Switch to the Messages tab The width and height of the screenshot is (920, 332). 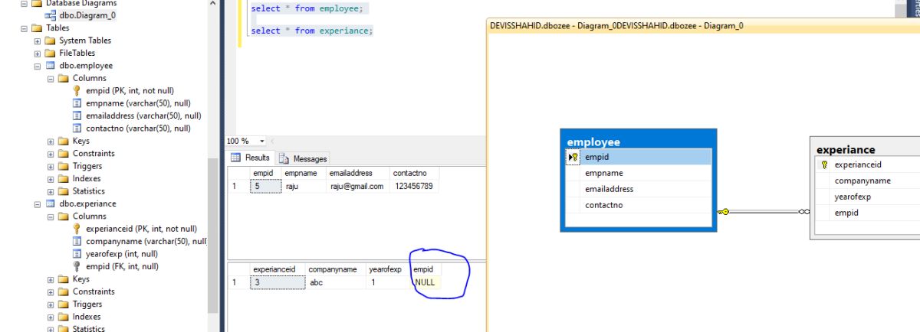pos(303,158)
